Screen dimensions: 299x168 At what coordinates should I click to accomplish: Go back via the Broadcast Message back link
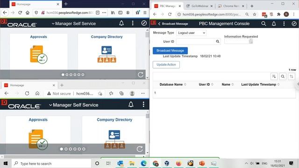(x=173, y=24)
